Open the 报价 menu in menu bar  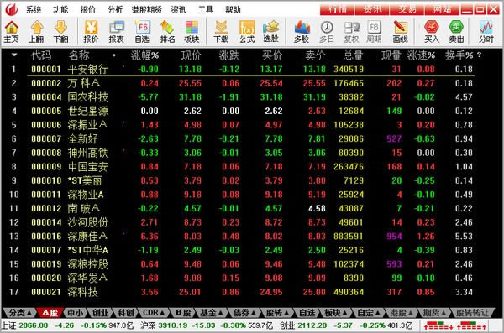[x=87, y=9]
